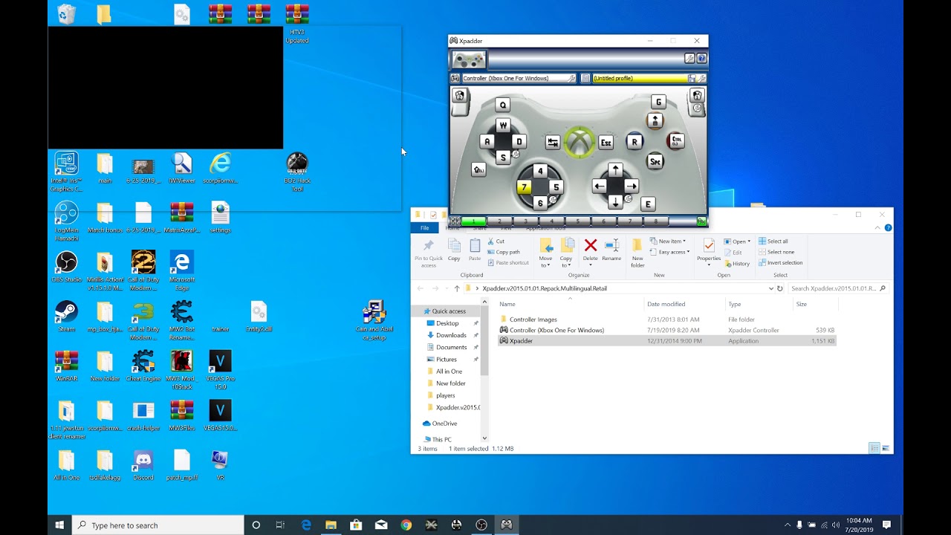The width and height of the screenshot is (951, 535).
Task: Expand the address bar history dropdown
Action: click(770, 288)
